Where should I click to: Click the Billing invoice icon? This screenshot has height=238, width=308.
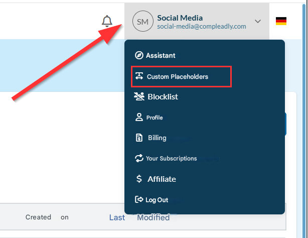click(x=139, y=138)
